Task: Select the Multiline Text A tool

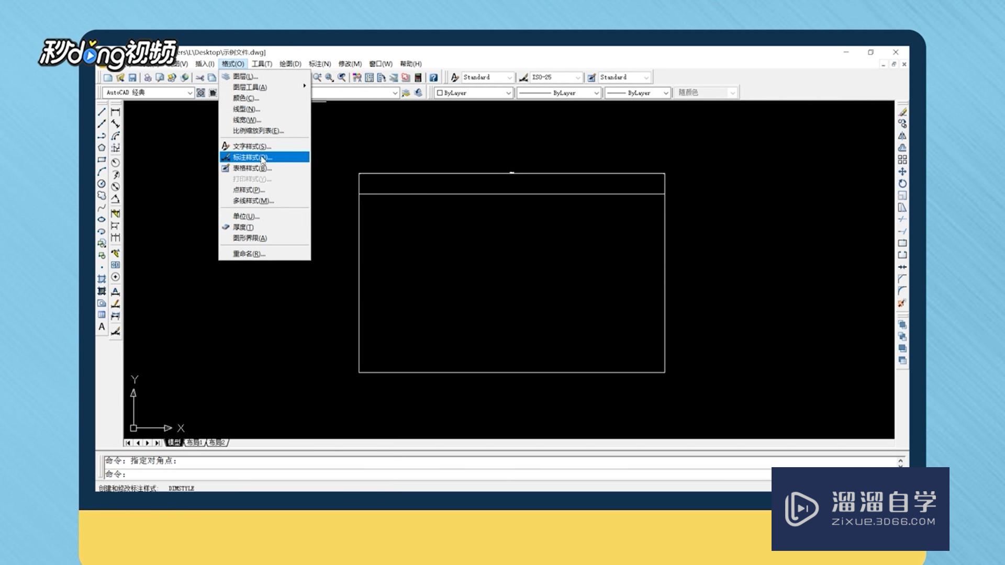Action: click(x=102, y=326)
